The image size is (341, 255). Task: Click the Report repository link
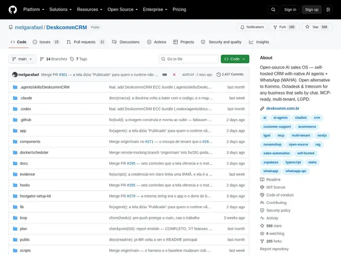pos(274,249)
